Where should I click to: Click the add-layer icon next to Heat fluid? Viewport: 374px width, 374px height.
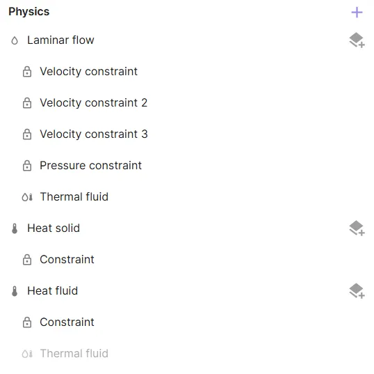[357, 291]
